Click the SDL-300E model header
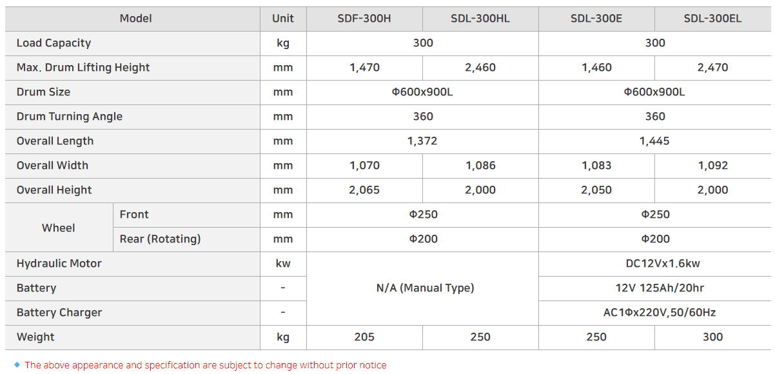Image resolution: width=775 pixels, height=374 pixels. pyautogui.click(x=596, y=19)
